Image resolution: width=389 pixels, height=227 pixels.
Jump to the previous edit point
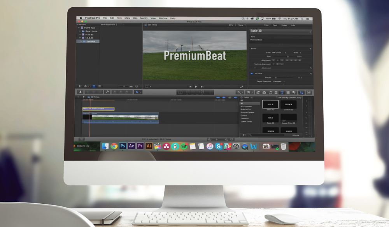(x=190, y=87)
